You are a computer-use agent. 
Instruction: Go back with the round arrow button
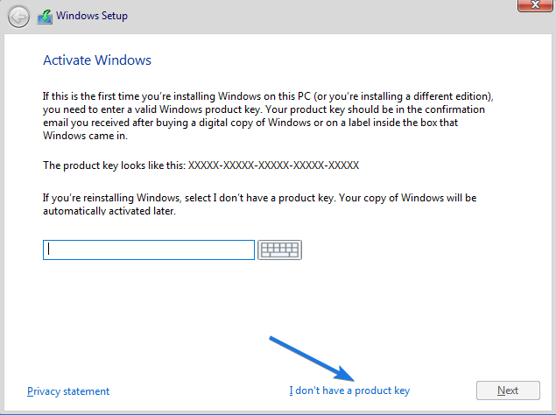click(x=18, y=17)
